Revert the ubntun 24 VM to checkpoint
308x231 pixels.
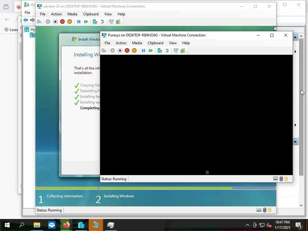click(102, 22)
